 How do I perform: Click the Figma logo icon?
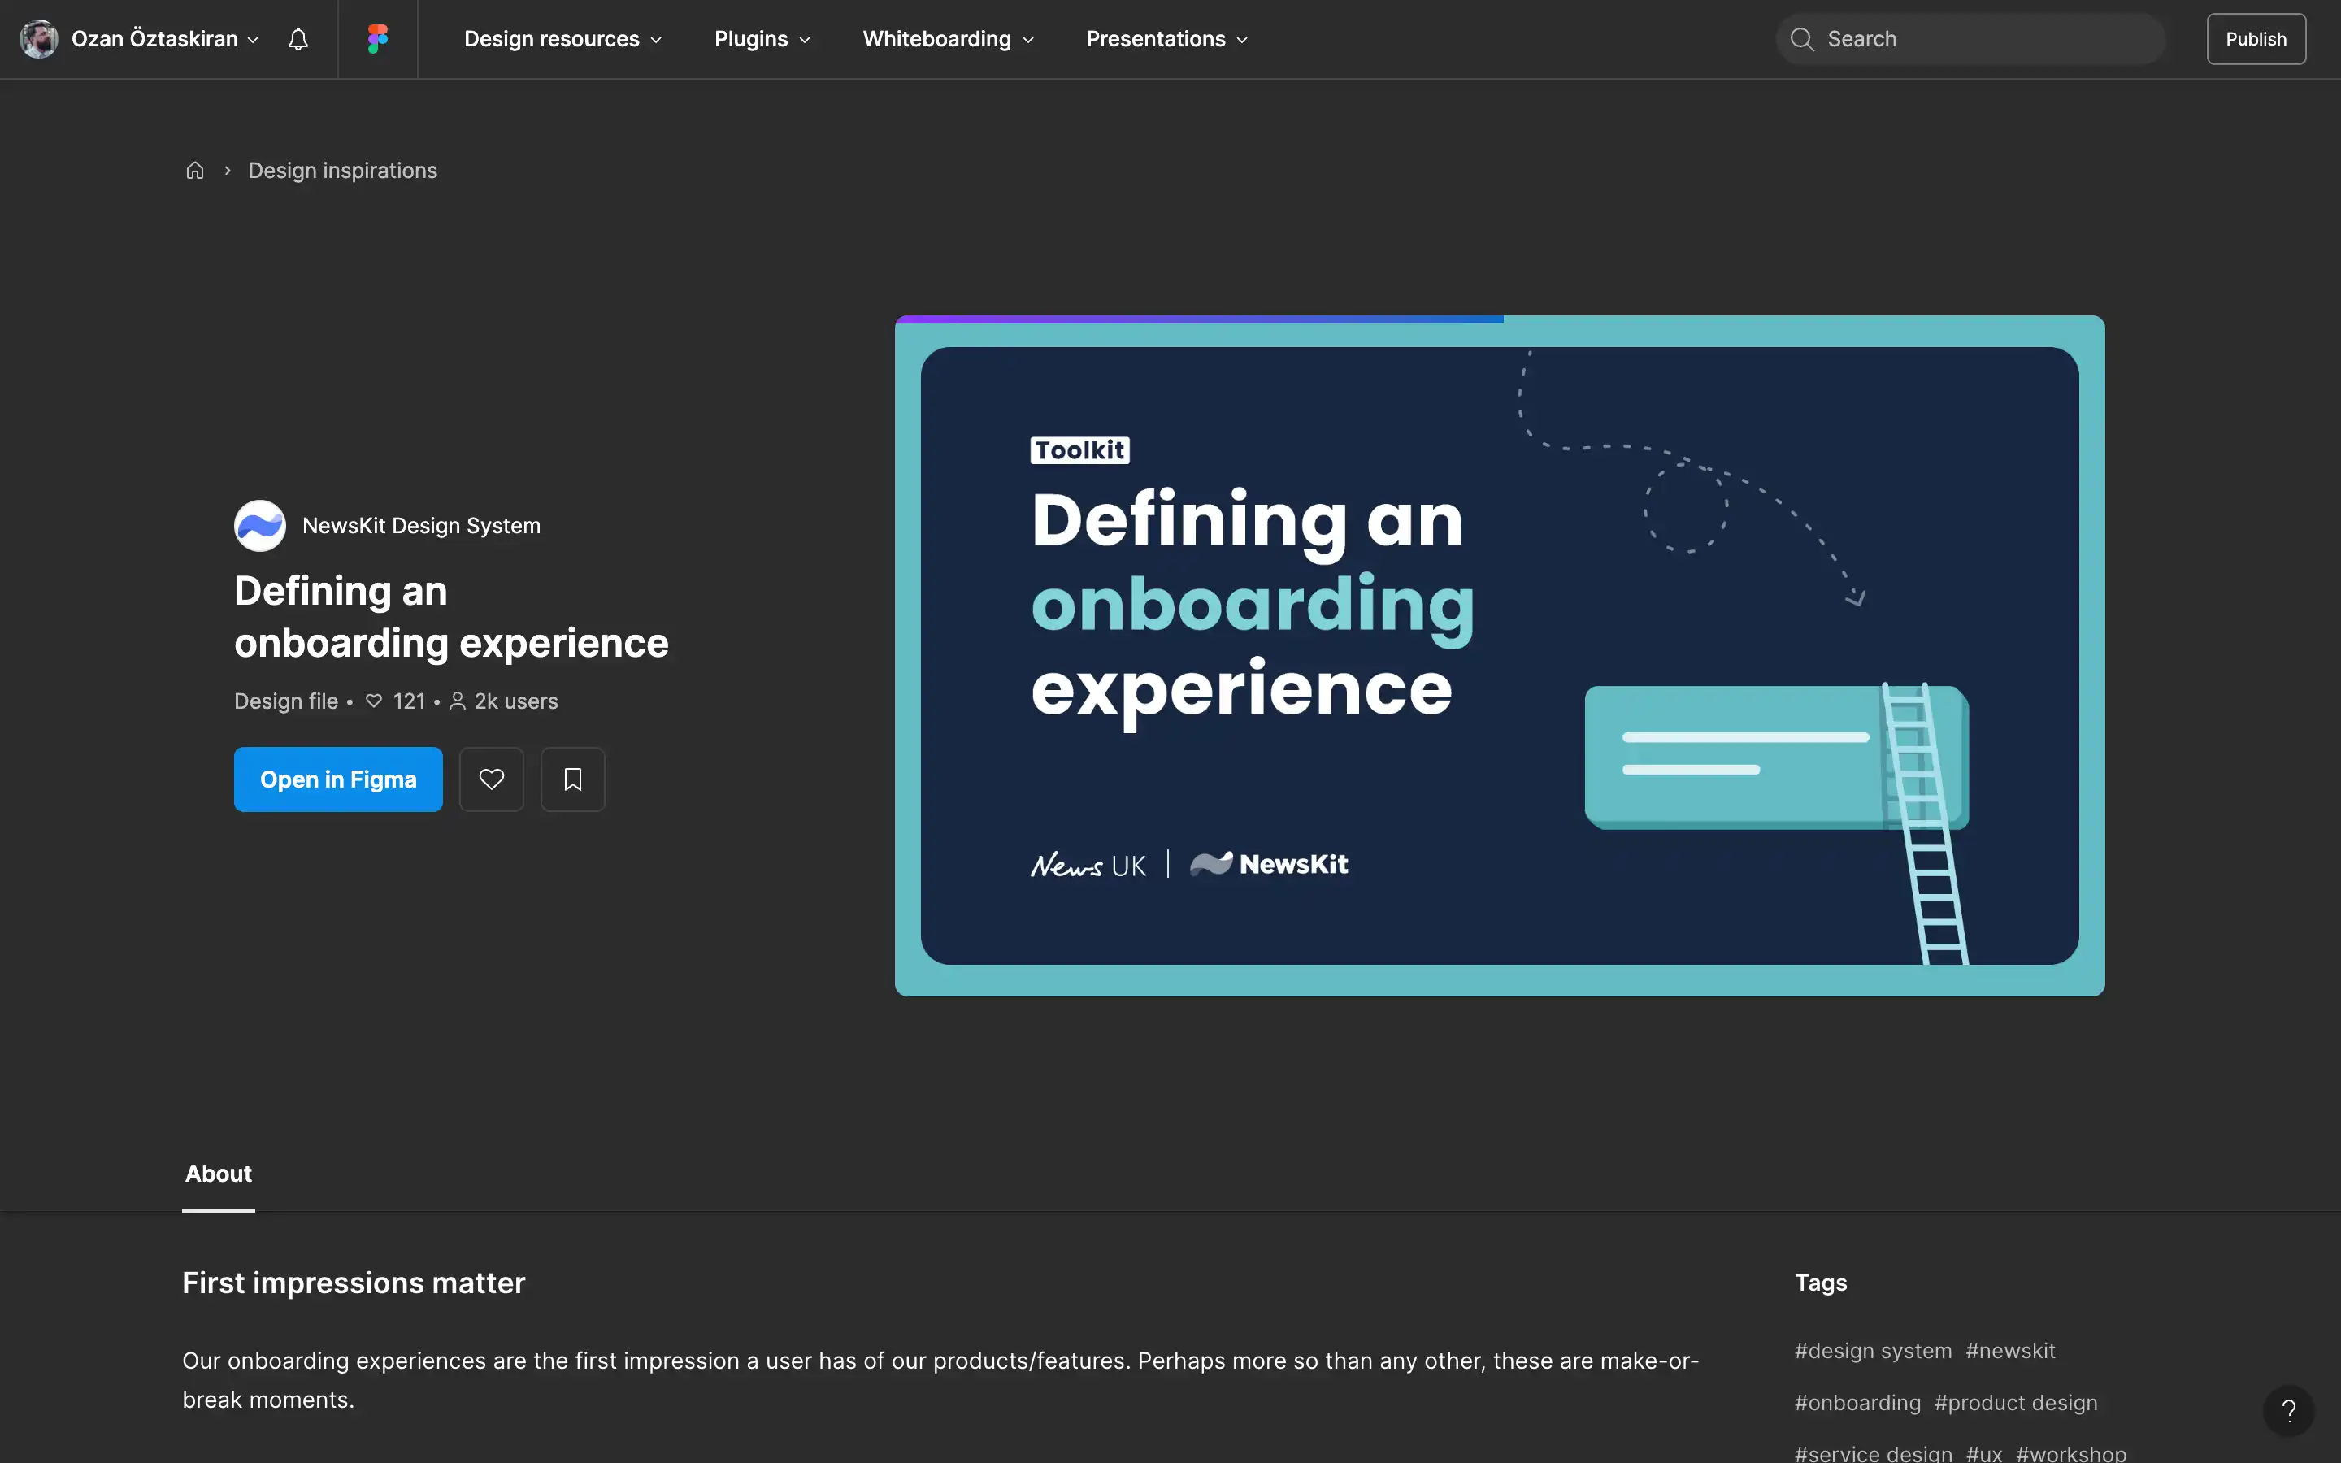coord(377,39)
